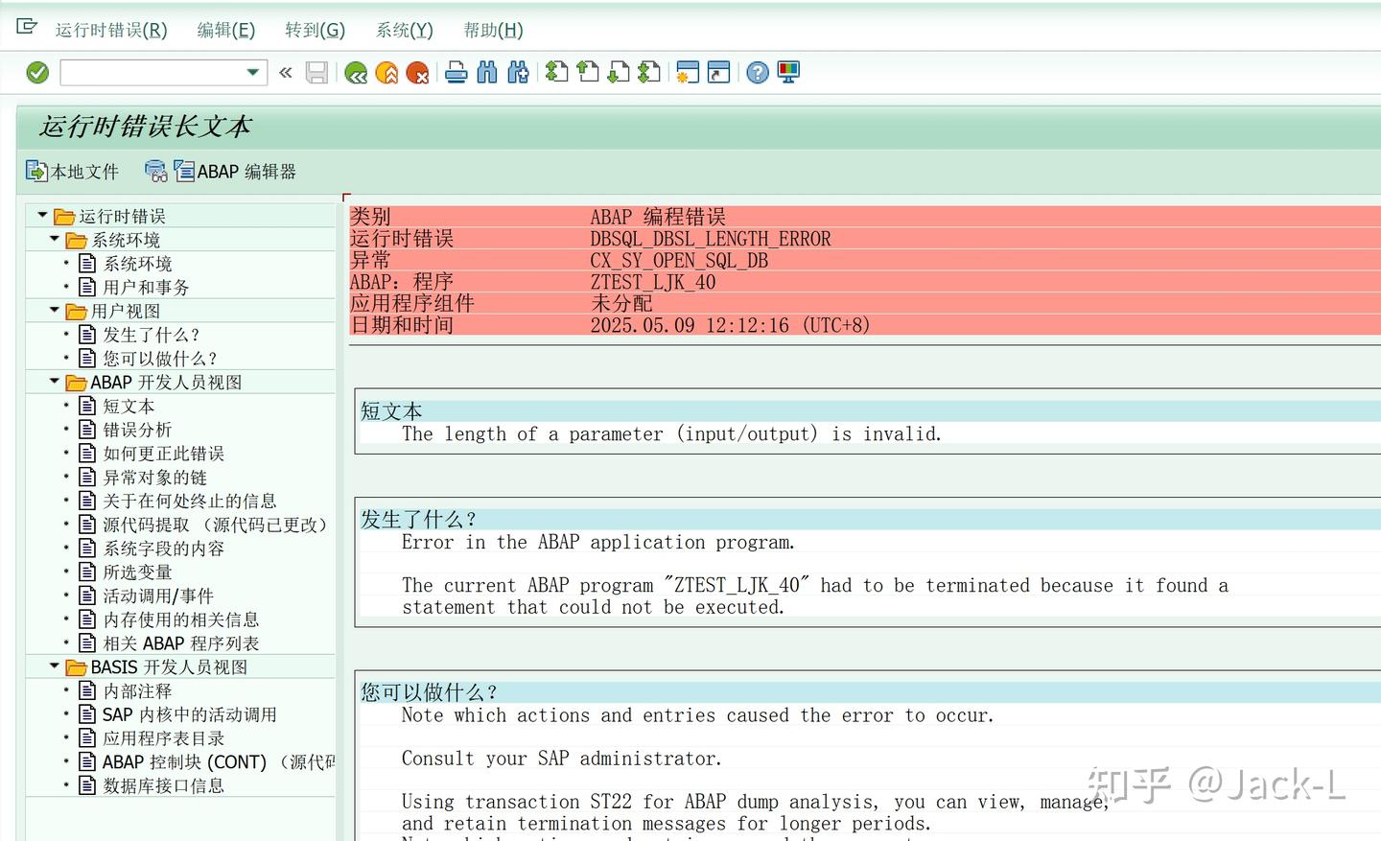Click the 'ABAP 编程错误' category value
Screen dimensions: 1381x841
658,217
